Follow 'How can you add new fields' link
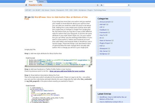 [x=67, y=71]
